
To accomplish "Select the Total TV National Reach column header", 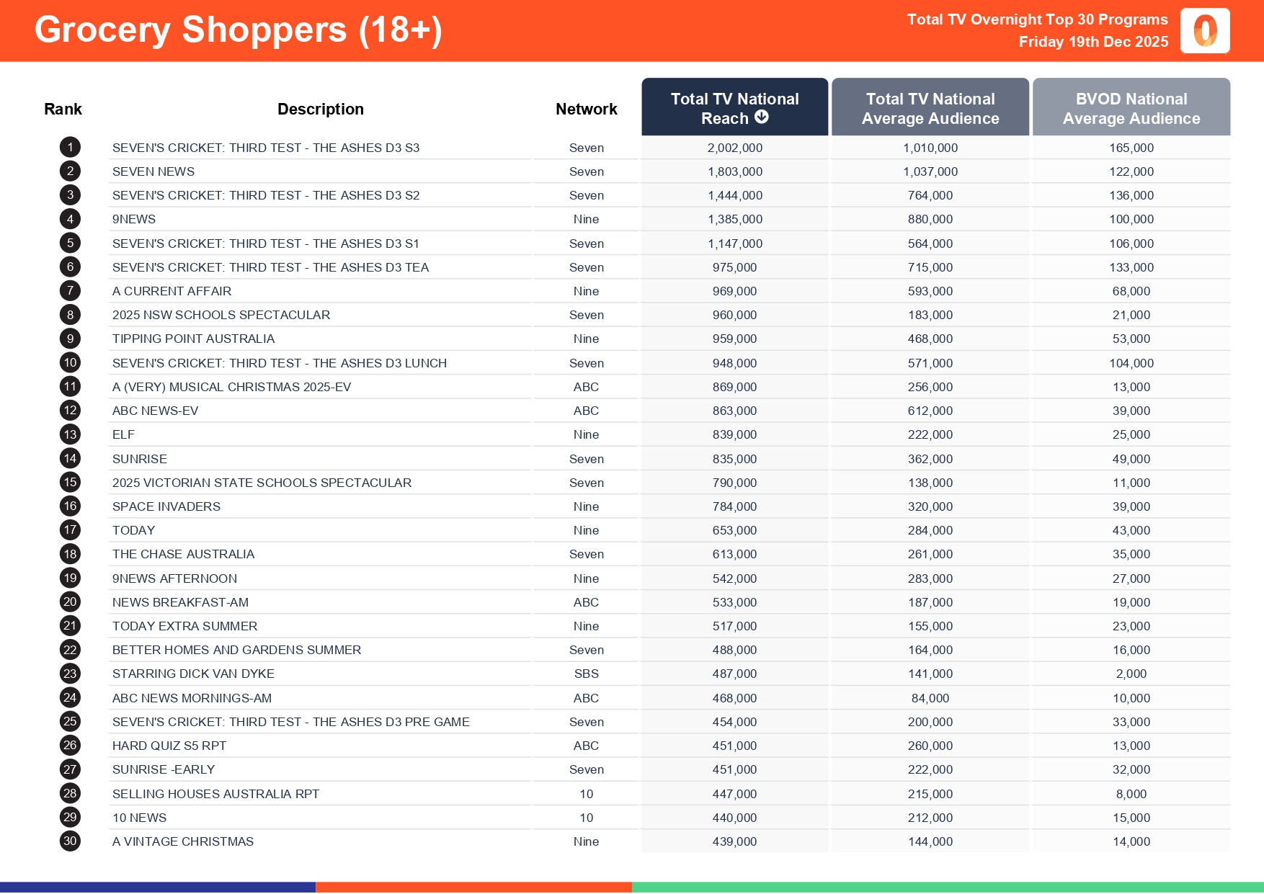I will point(734,107).
